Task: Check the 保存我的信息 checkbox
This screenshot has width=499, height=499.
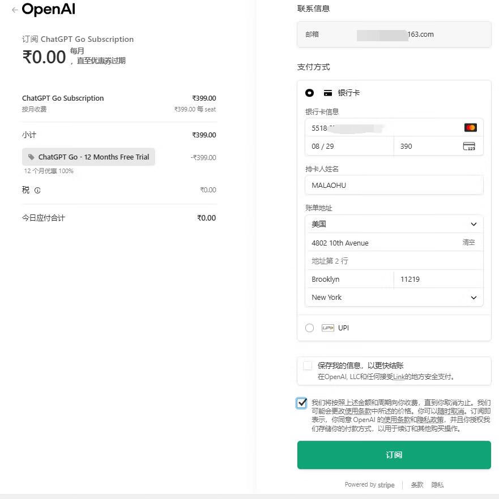Action: (308, 366)
